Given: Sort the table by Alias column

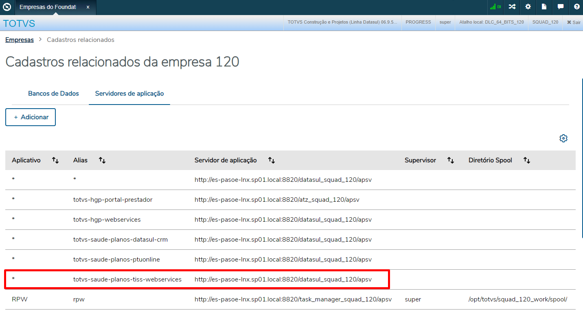Looking at the screenshot, I should tap(102, 160).
